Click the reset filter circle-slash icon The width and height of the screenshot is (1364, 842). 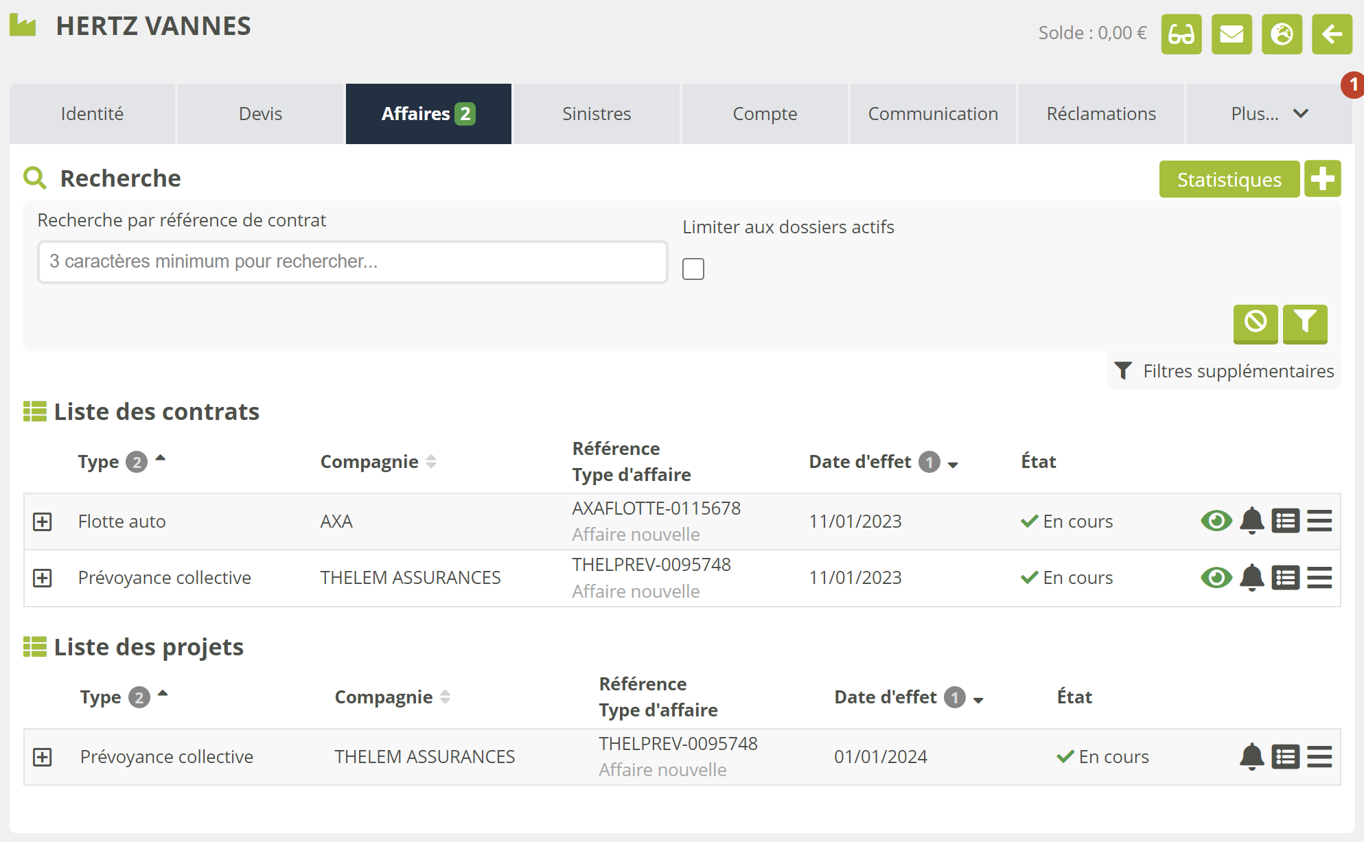point(1255,322)
